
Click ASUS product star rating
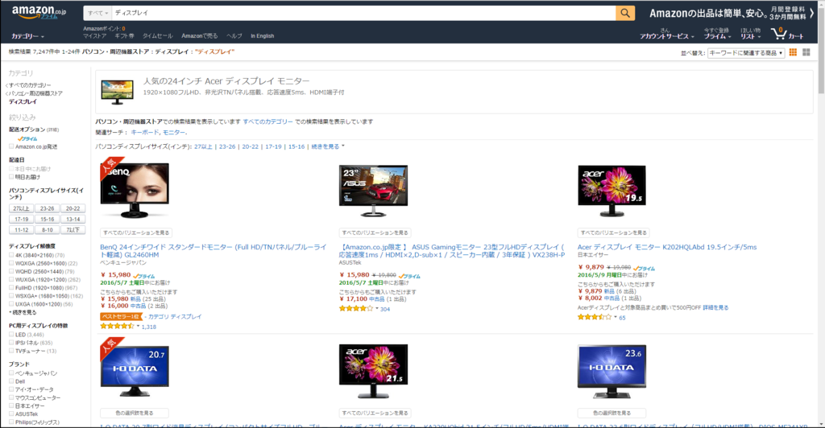pyautogui.click(x=355, y=309)
